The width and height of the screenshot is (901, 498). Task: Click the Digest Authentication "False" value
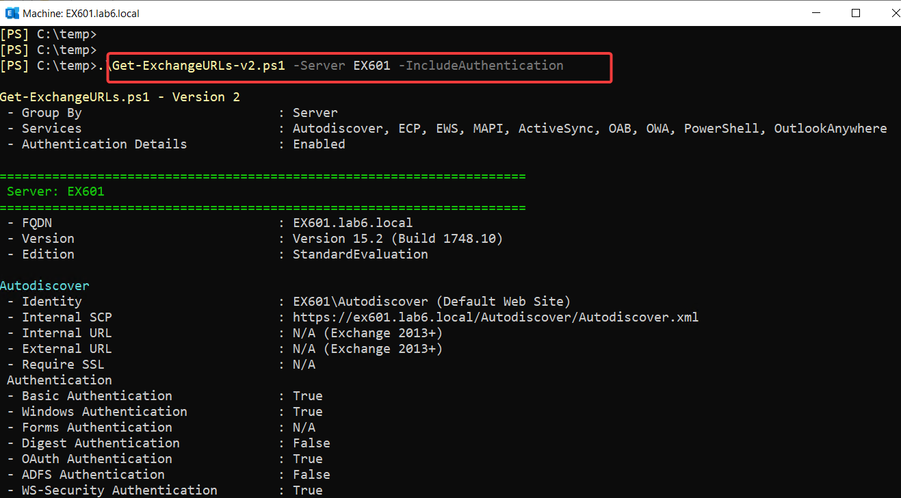click(x=311, y=443)
